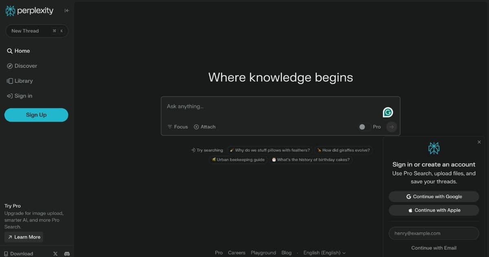Click the submit arrow button

point(391,127)
